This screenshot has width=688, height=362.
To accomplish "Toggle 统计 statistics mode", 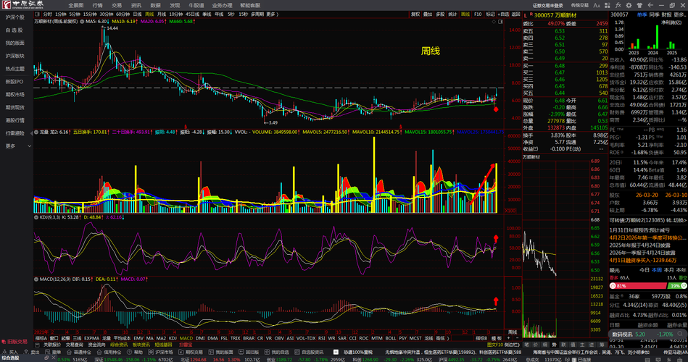I will [x=452, y=14].
